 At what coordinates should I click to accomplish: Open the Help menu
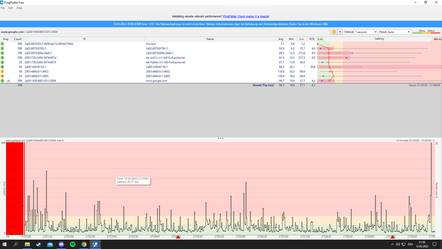19,8
